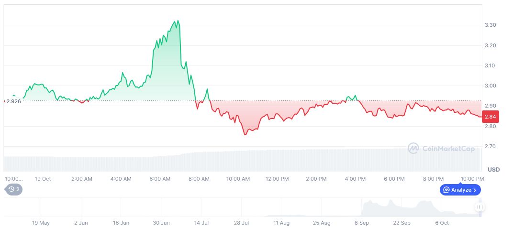Click the USD currency label
The height and width of the screenshot is (228, 513).
coord(493,170)
